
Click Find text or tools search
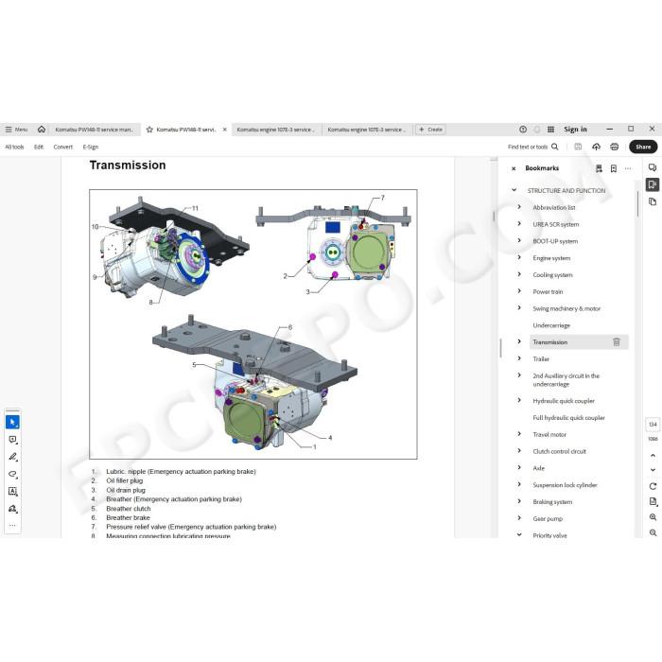click(532, 147)
